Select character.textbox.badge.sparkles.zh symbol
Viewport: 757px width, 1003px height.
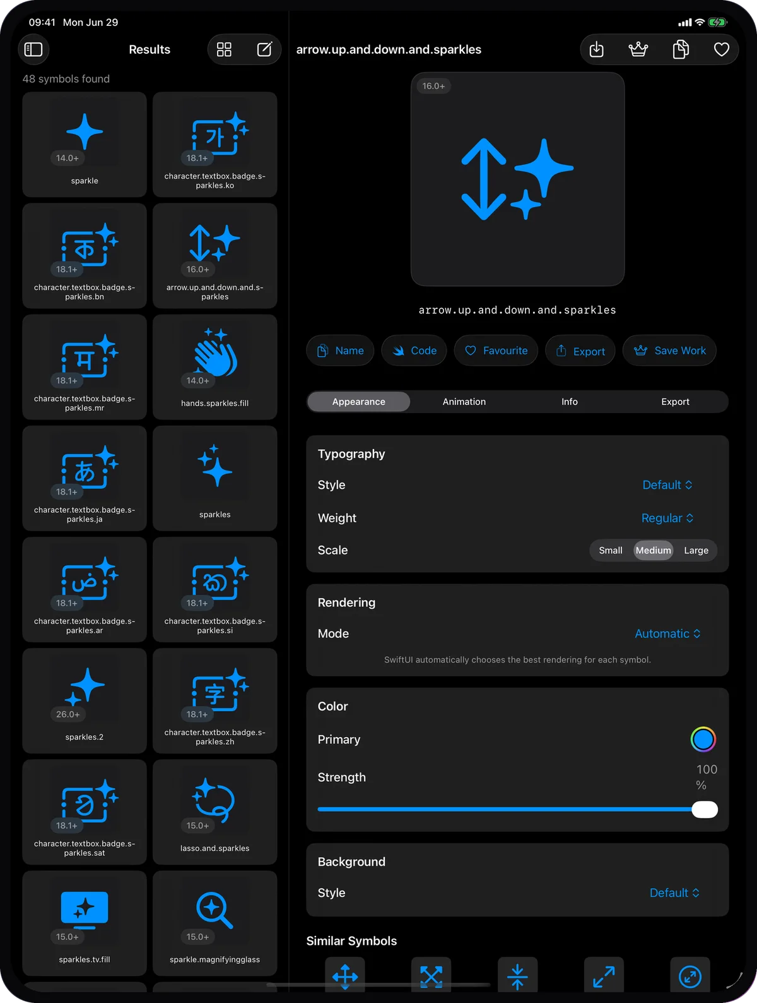[215, 700]
